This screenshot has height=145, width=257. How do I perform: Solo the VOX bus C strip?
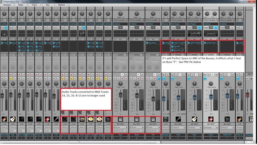point(176,75)
